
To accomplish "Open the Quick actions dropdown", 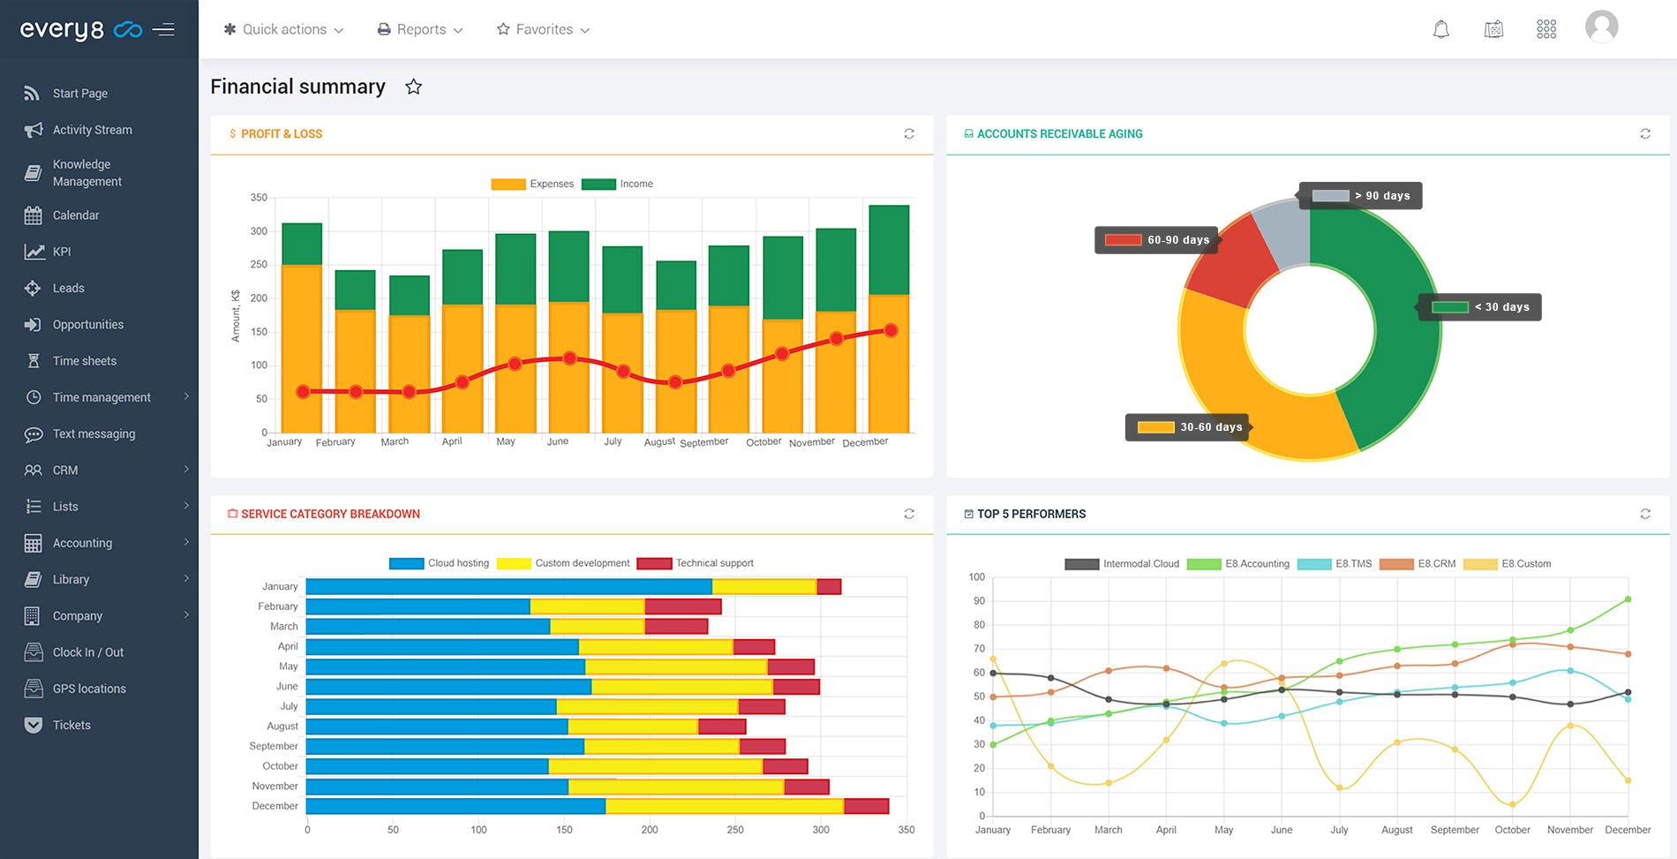I will (x=282, y=28).
